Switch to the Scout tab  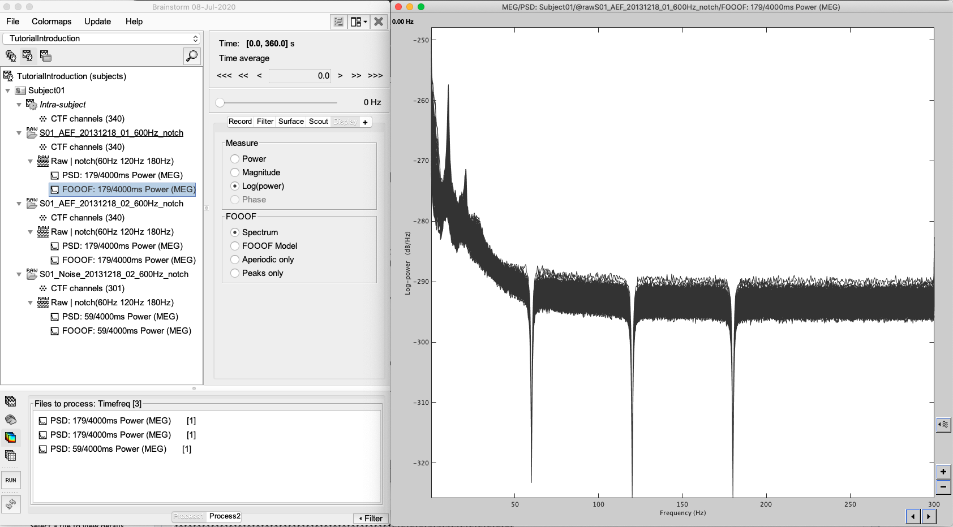point(318,122)
